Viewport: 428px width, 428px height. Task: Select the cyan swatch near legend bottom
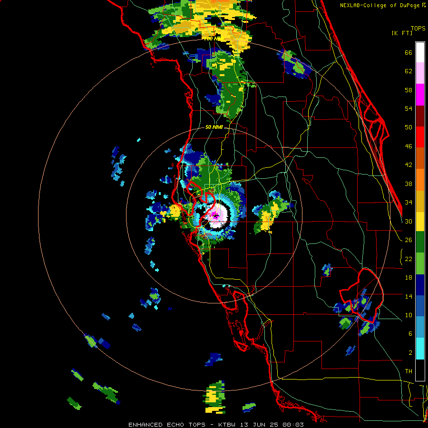point(420,349)
